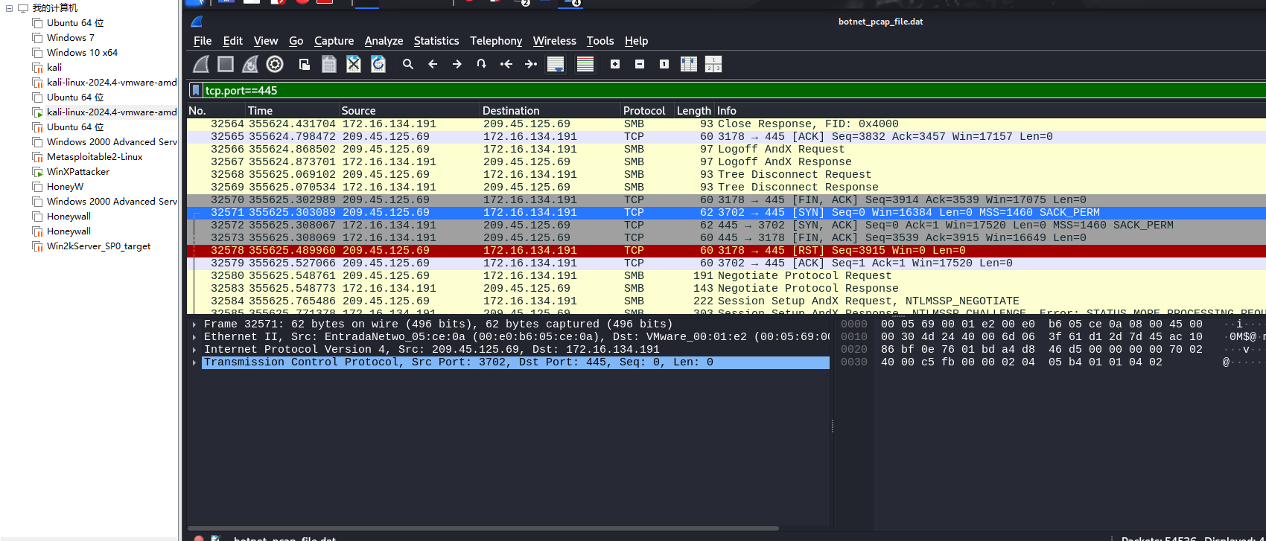This screenshot has width=1266, height=541.
Task: Sort by Length column header
Action: (x=694, y=111)
